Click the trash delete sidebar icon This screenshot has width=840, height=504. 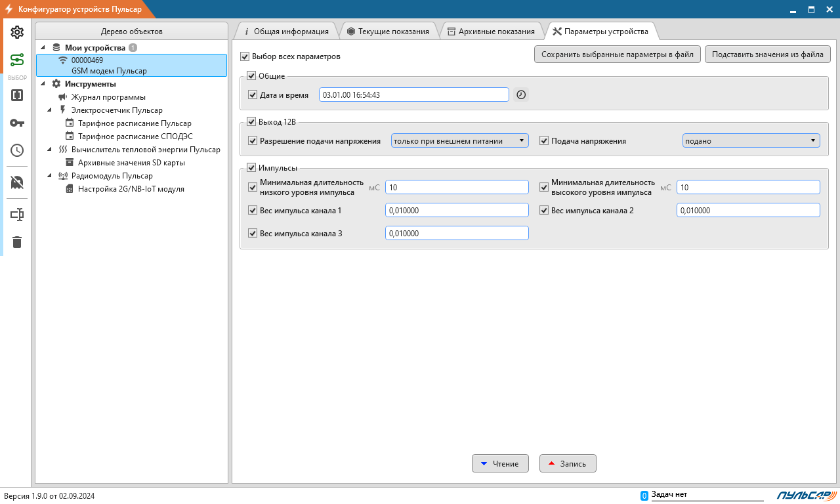click(x=17, y=242)
